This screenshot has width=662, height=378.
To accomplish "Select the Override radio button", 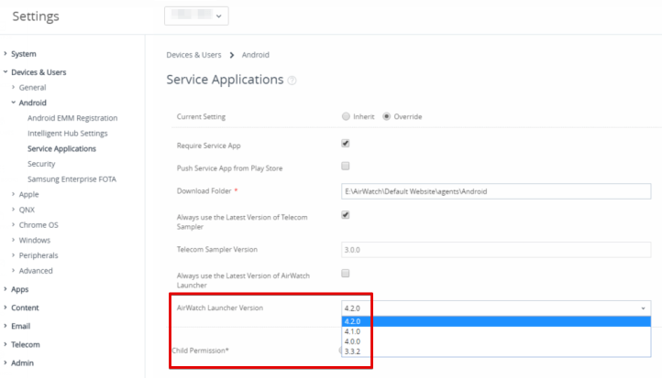I will pyautogui.click(x=387, y=117).
